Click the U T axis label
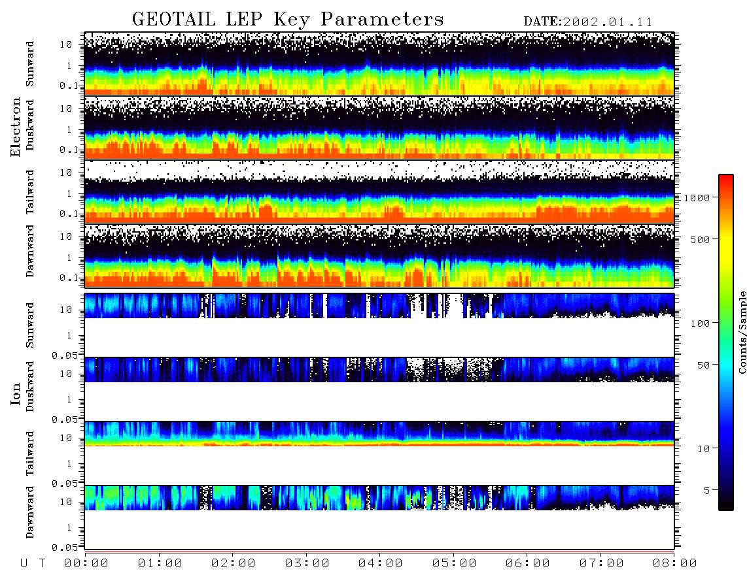This screenshot has width=747, height=575. [x=33, y=564]
